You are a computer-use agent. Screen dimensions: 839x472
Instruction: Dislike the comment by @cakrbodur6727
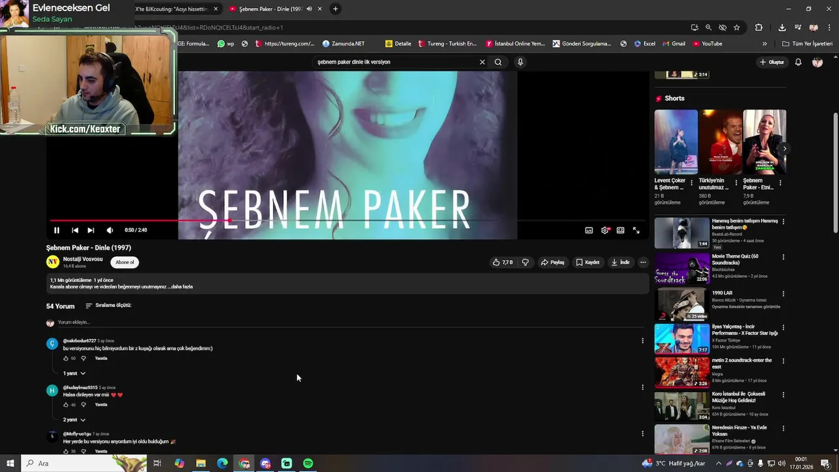83,359
